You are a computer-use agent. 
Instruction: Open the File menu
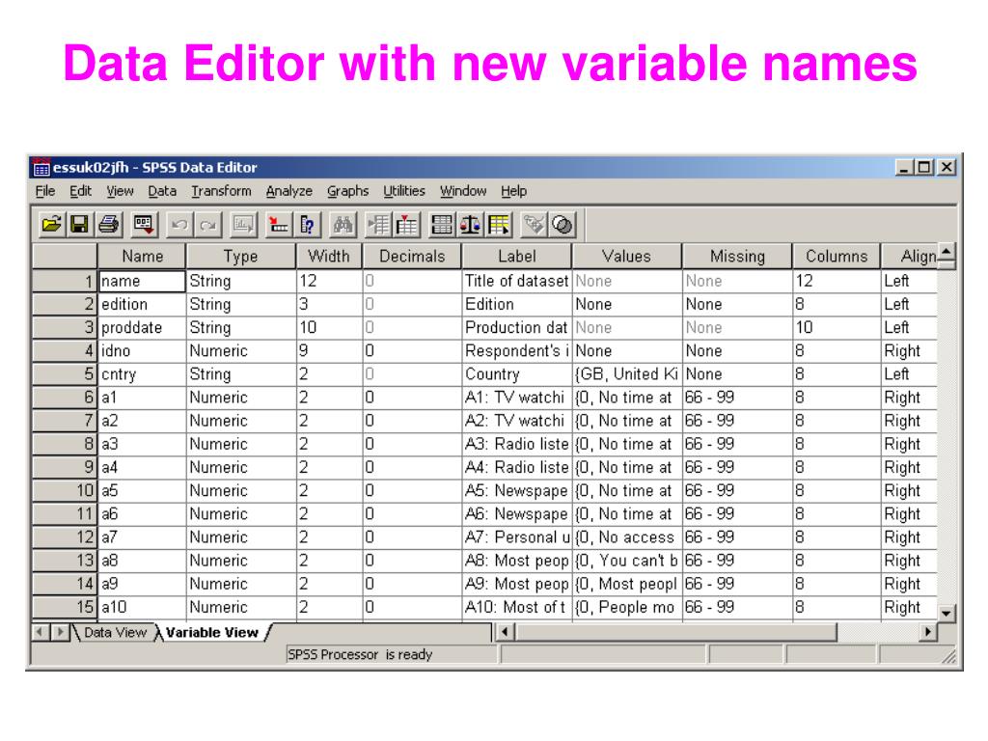[45, 191]
